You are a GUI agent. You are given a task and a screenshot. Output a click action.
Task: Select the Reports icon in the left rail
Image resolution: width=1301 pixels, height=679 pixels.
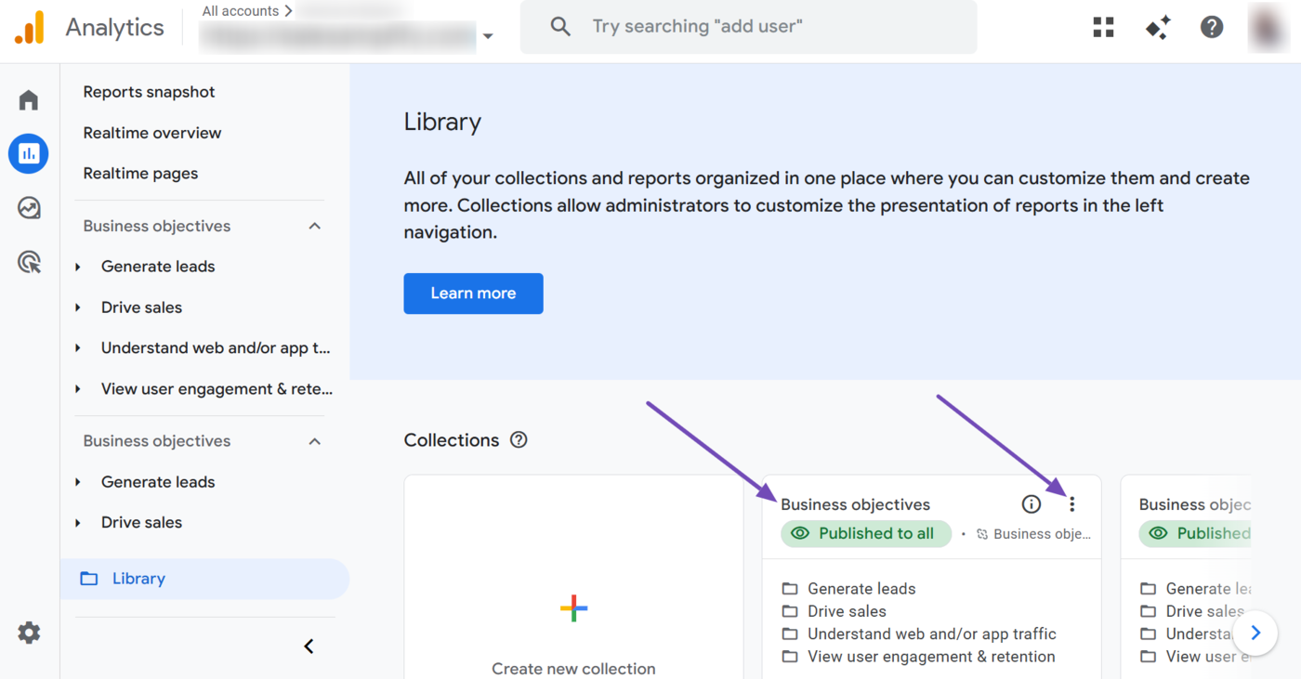[28, 153]
